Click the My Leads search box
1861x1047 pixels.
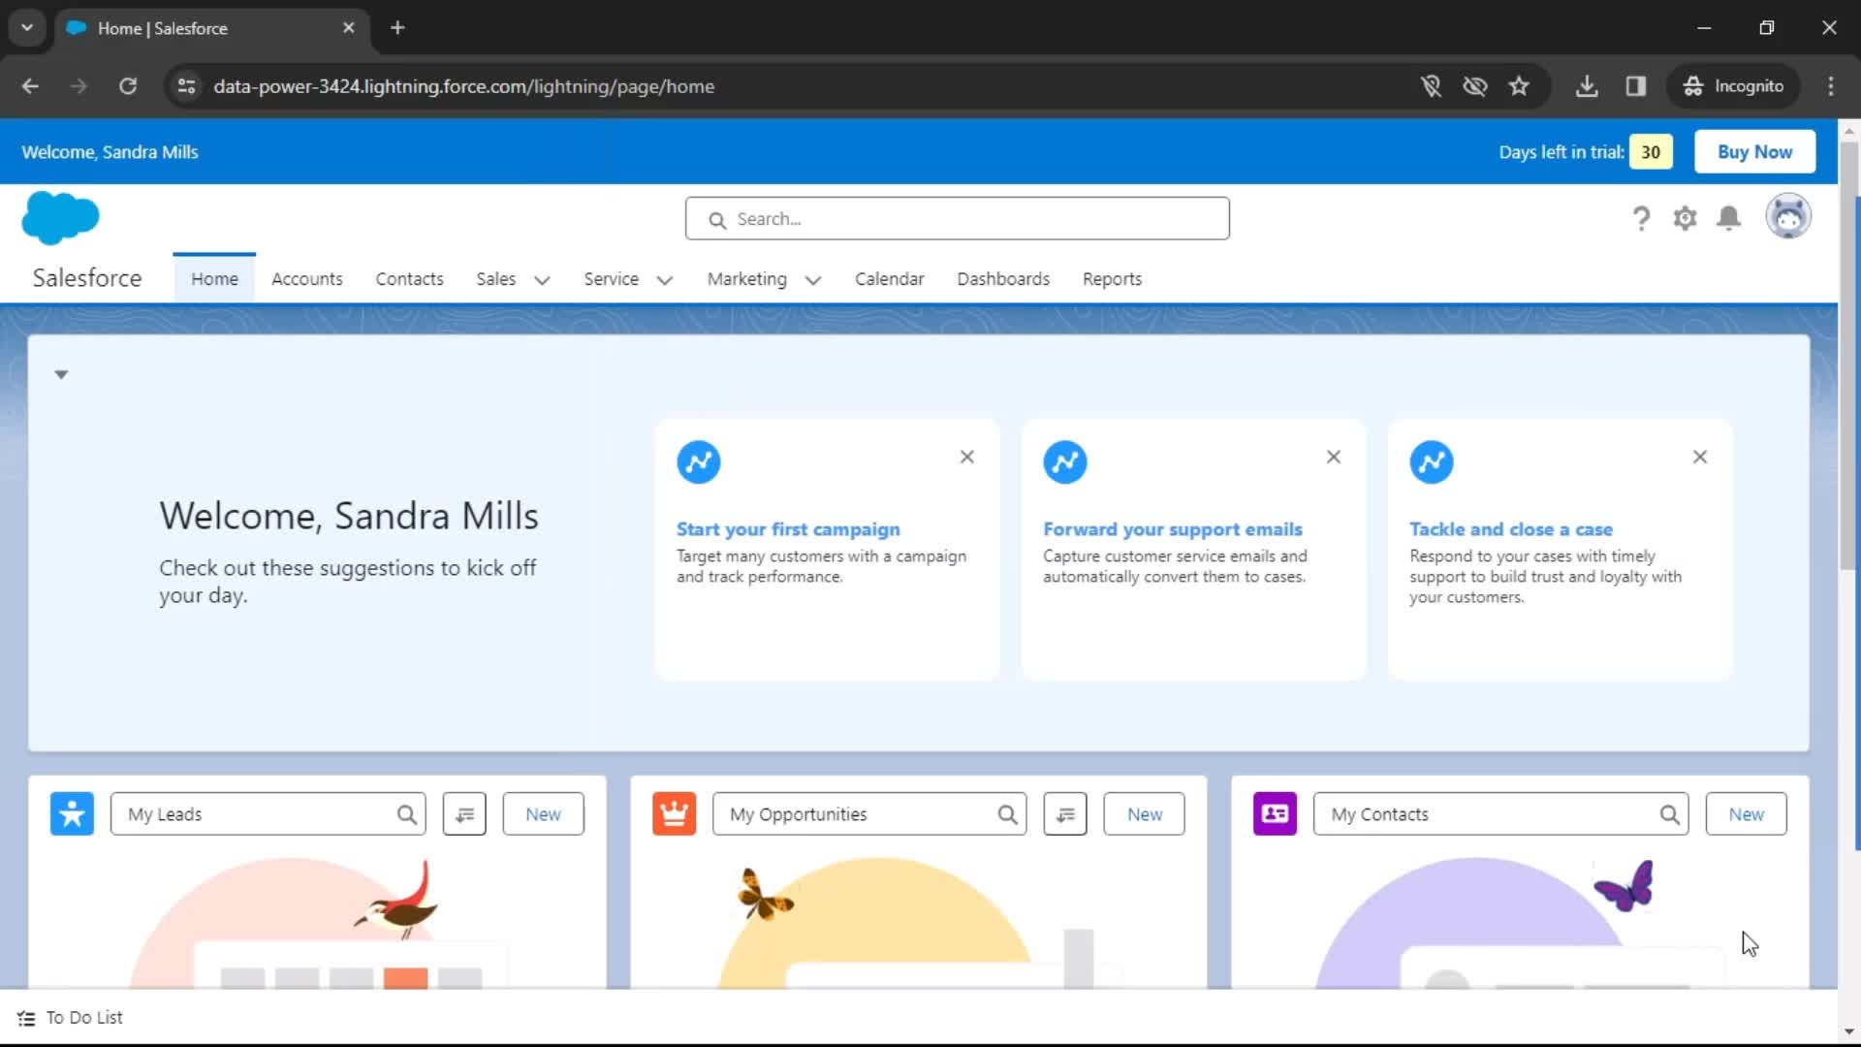point(268,814)
